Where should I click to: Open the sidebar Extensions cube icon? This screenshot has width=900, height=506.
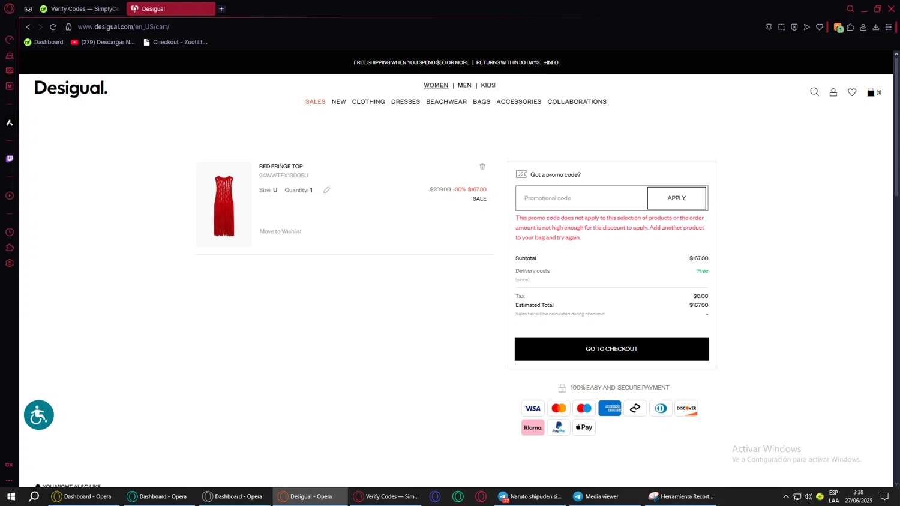point(10,248)
